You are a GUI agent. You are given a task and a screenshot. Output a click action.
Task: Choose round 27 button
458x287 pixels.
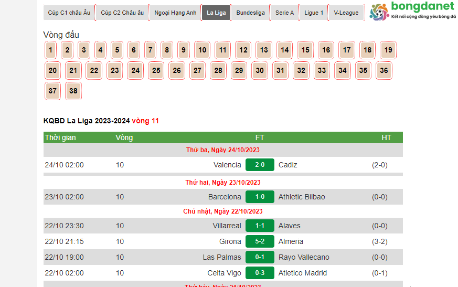[197, 70]
